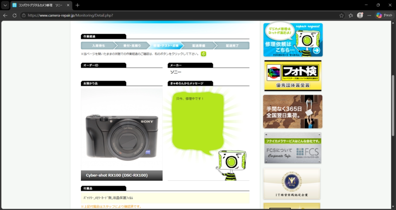Click the accessories list text バッテリー,メモリーカード無

(108, 198)
